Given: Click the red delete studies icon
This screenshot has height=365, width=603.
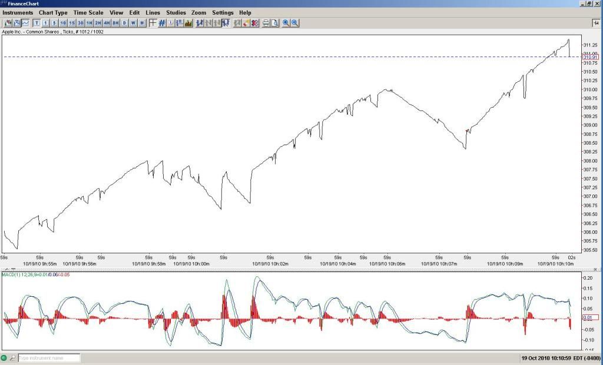Looking at the screenshot, I should point(255,23).
